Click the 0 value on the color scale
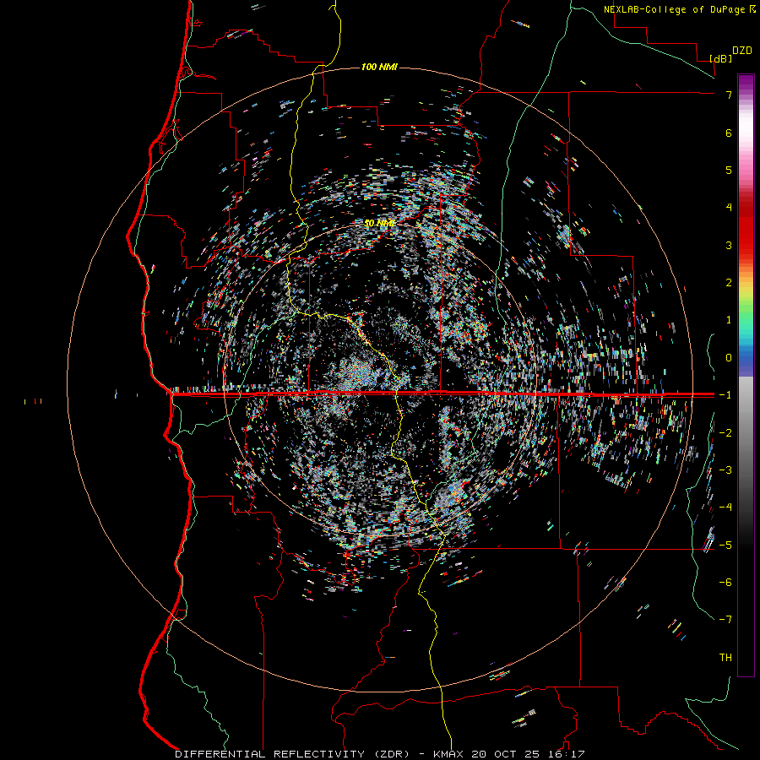This screenshot has width=760, height=760. point(729,358)
